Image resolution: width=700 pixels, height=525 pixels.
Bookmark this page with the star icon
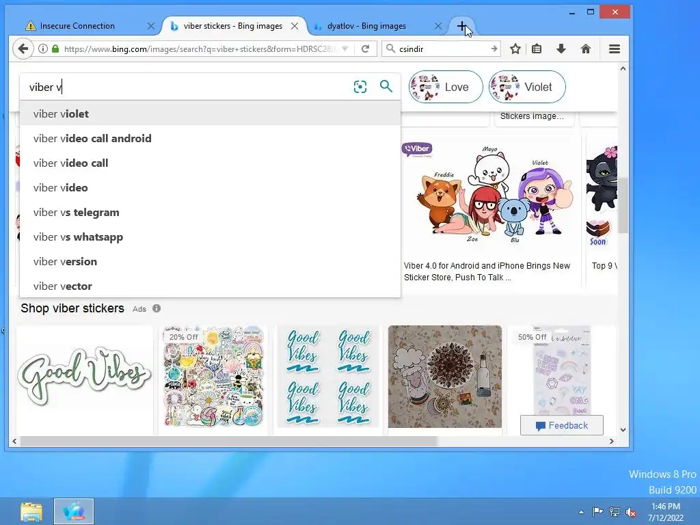click(x=515, y=49)
